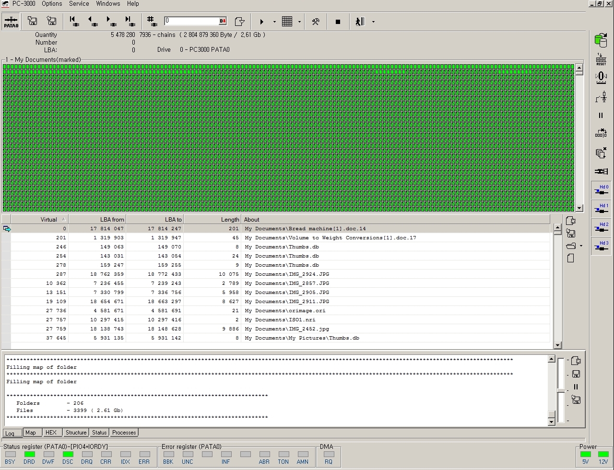
Task: Click the green disk copy icon
Action: coord(601,41)
